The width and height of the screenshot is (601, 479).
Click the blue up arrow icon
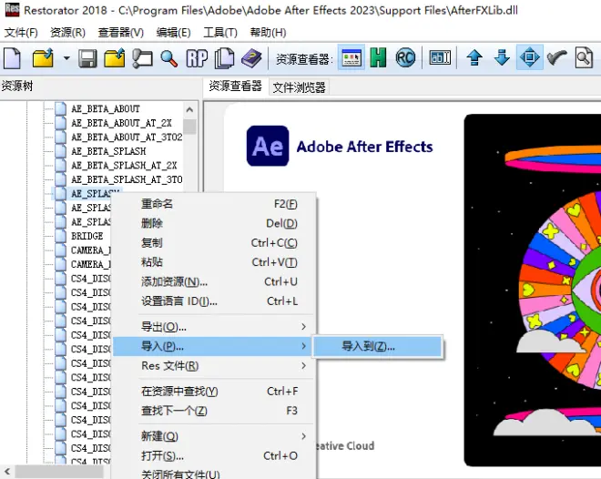point(474,58)
